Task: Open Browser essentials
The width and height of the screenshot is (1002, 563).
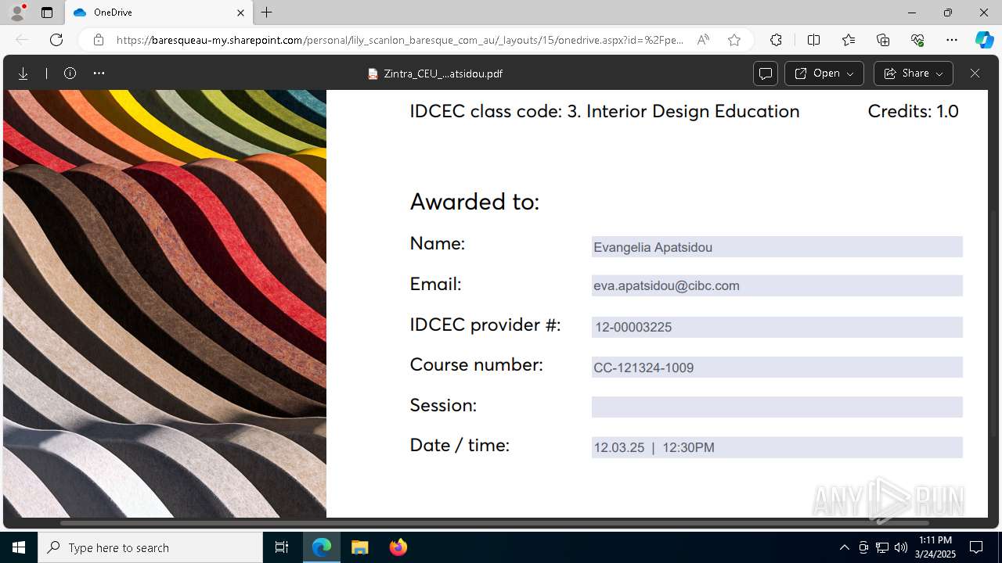Action: (x=917, y=40)
